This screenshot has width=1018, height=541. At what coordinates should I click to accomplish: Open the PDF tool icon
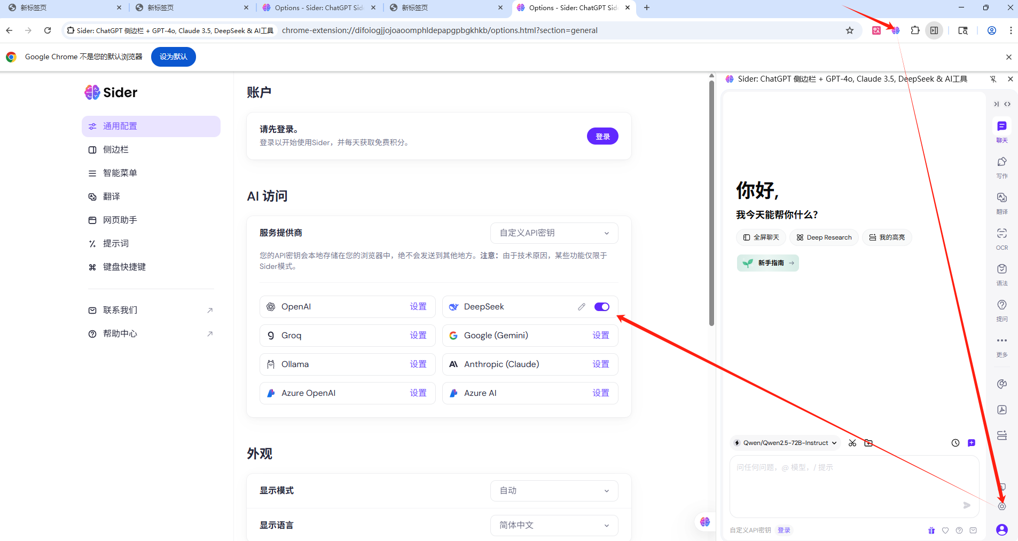coord(1002,410)
